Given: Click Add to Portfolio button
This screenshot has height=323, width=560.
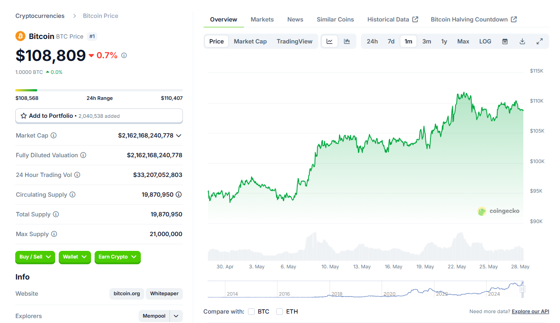Looking at the screenshot, I should coord(99,116).
